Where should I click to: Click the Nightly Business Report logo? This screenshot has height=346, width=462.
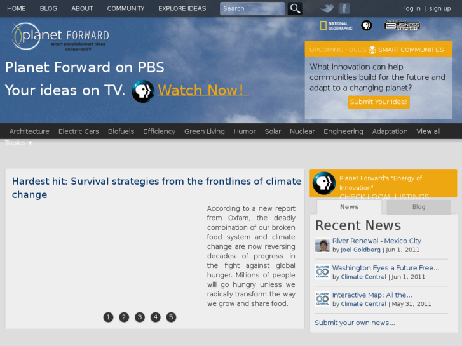tap(402, 25)
